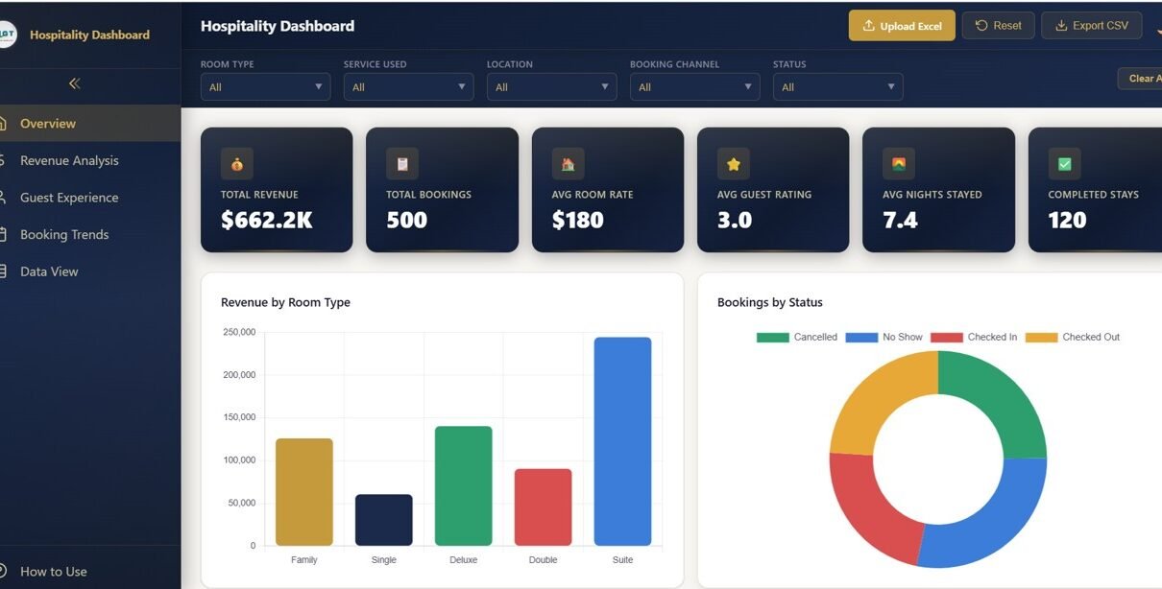Click the Checked Out yellow legend swatch

[1041, 338]
